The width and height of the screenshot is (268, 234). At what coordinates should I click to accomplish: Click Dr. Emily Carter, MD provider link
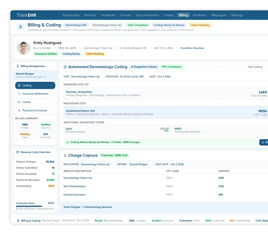click(x=132, y=77)
